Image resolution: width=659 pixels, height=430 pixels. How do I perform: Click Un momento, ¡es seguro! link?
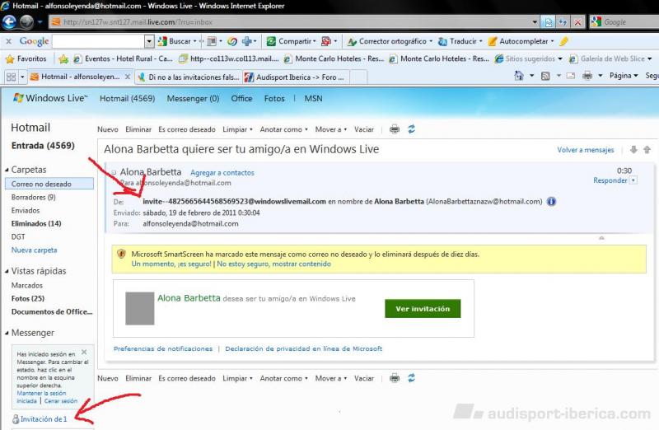coord(171,264)
